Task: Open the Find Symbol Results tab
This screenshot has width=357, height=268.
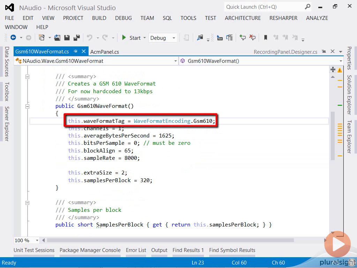Action: [x=232, y=250]
